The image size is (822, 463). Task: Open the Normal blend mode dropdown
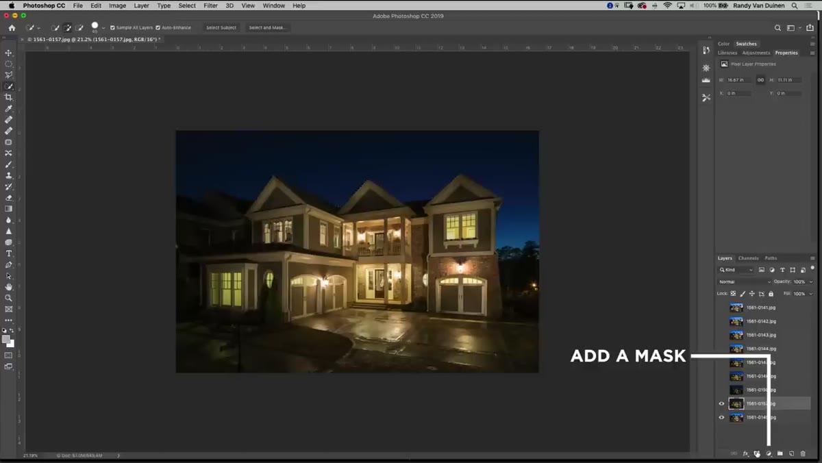(x=744, y=281)
